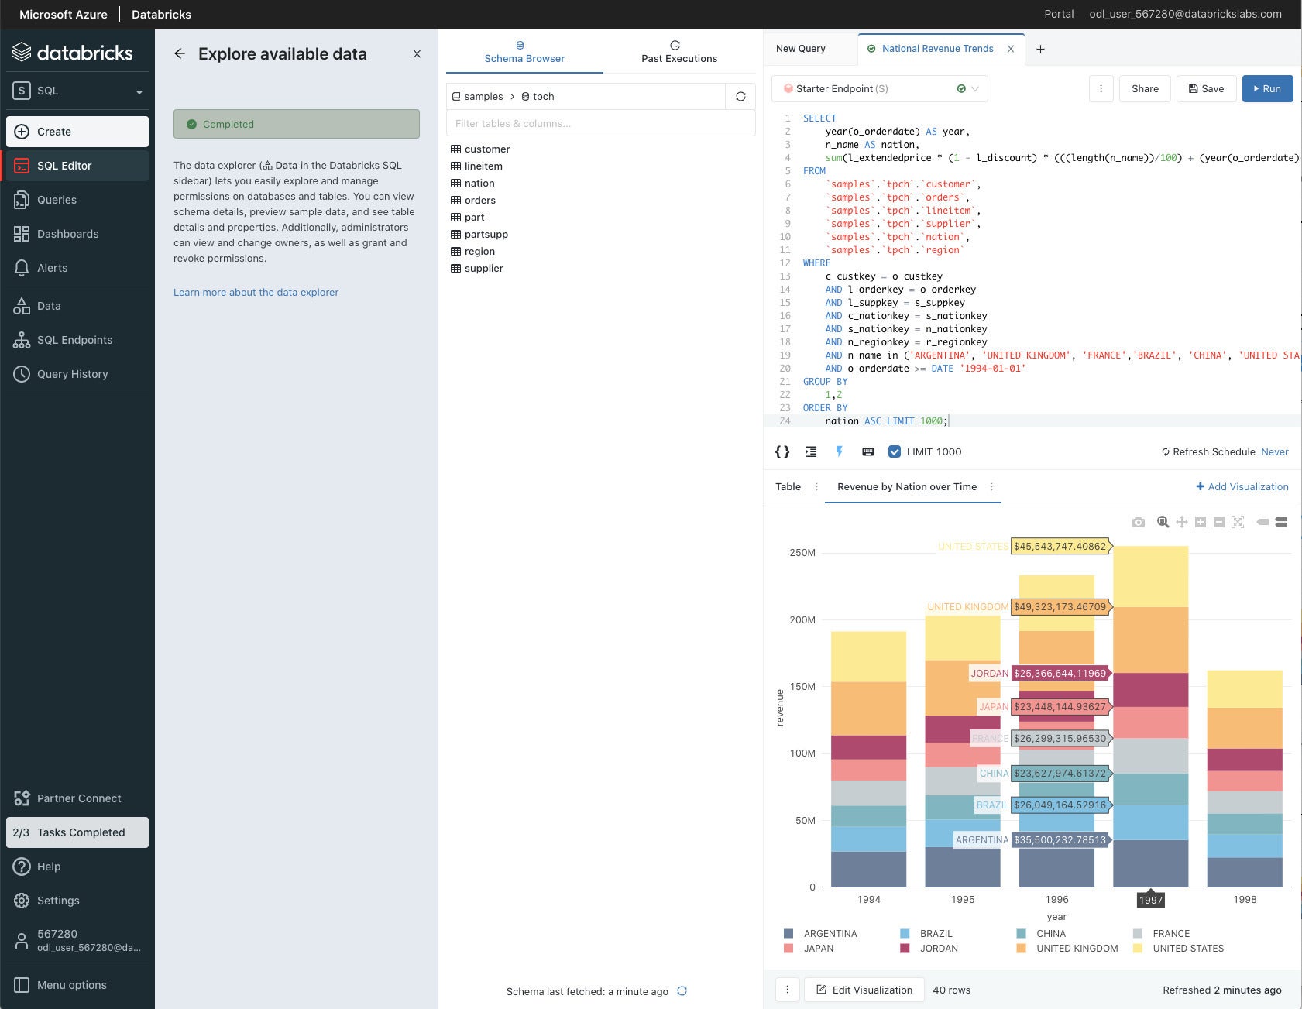Expand the Starter Endpoint selector

(879, 88)
